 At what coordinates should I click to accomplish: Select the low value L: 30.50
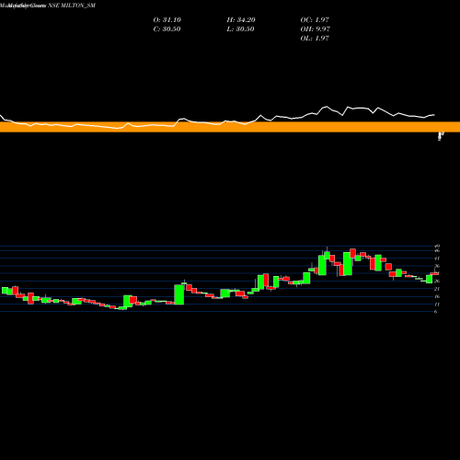pyautogui.click(x=241, y=29)
